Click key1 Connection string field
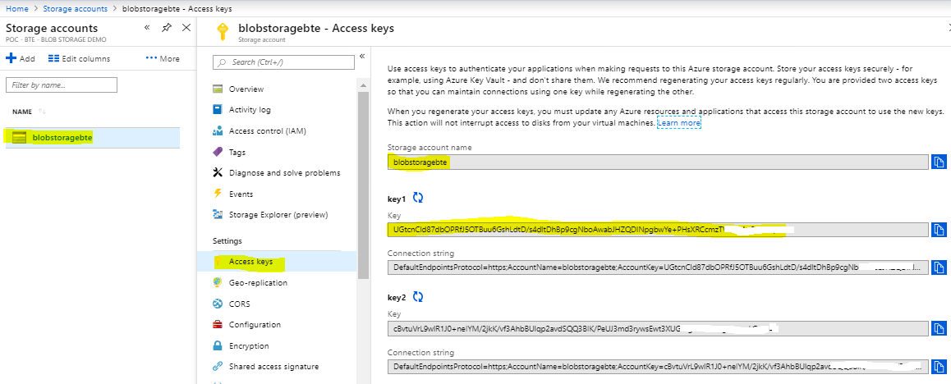The width and height of the screenshot is (951, 384). pos(658,267)
